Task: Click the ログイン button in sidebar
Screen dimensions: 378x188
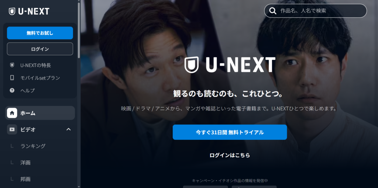Action: [x=40, y=49]
